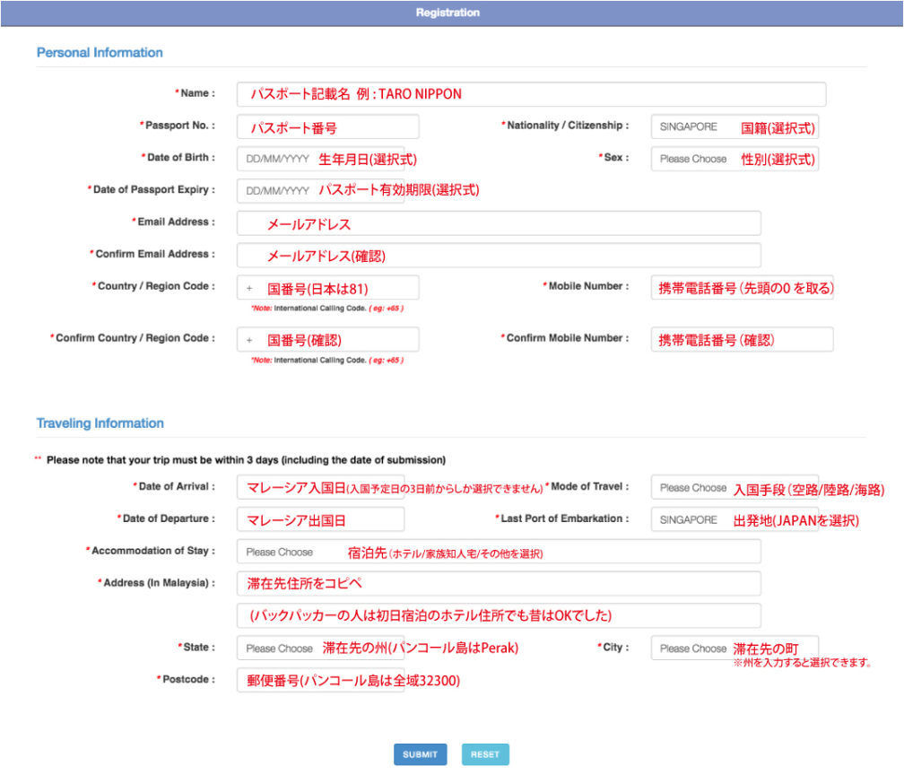Click the Mobile Number input field
Image resolution: width=904 pixels, height=775 pixels.
click(x=741, y=287)
